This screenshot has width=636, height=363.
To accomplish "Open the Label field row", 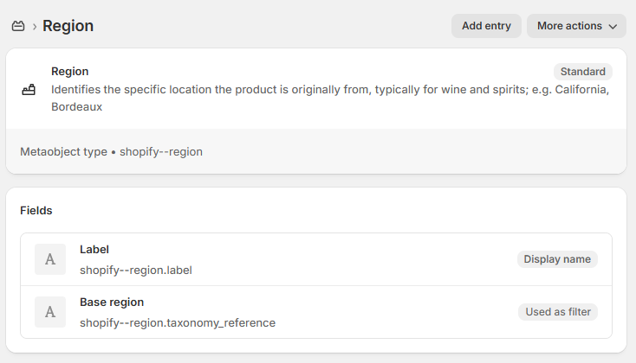I will click(315, 259).
